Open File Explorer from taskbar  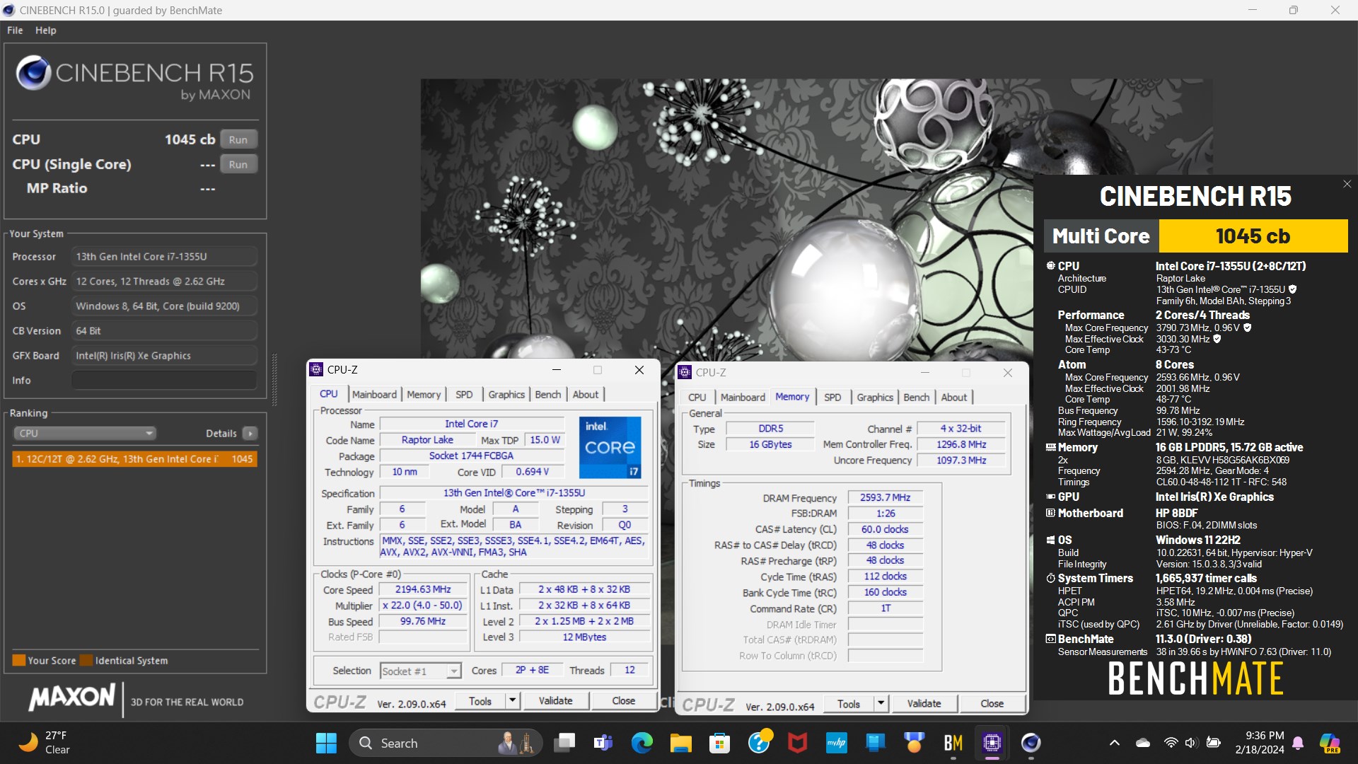(x=680, y=743)
